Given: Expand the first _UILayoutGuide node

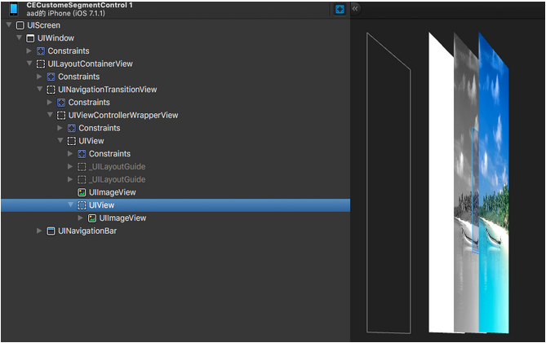Looking at the screenshot, I should pos(70,167).
